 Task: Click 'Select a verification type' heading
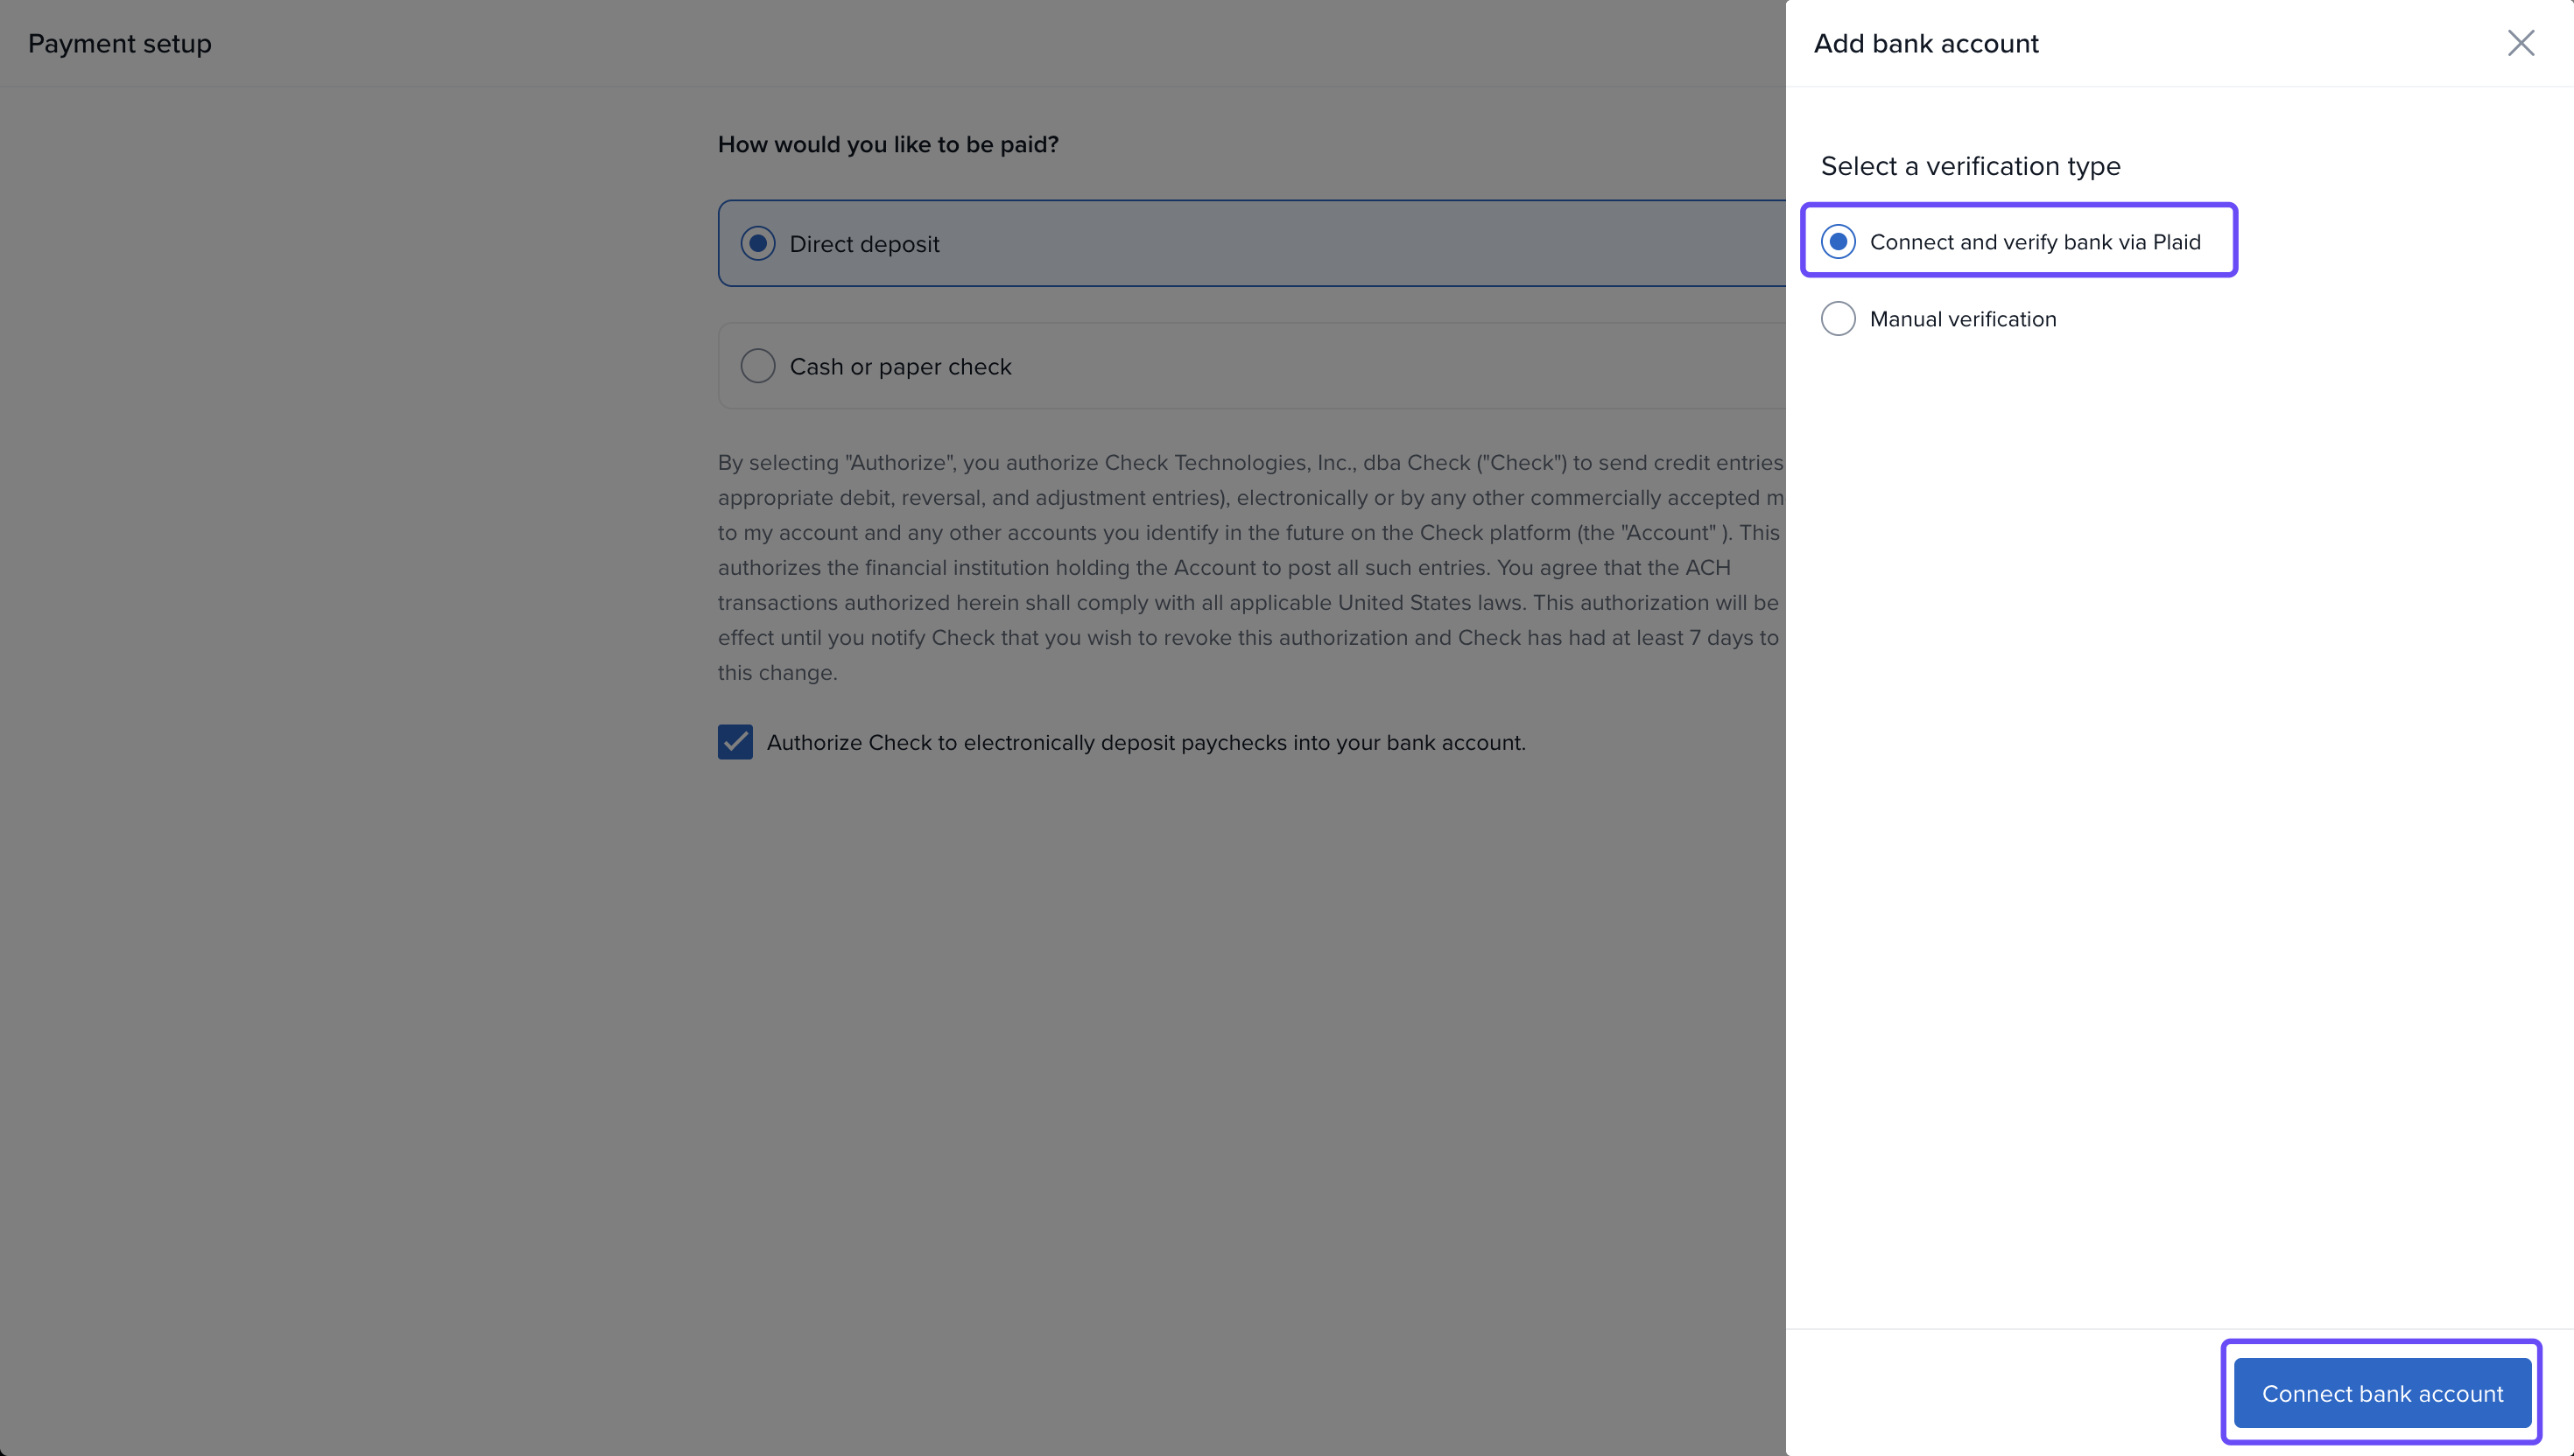[x=1970, y=166]
